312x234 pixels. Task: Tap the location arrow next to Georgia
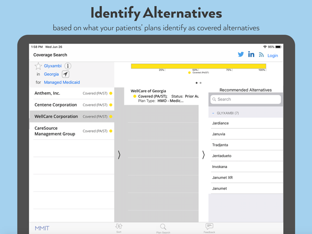click(x=66, y=74)
